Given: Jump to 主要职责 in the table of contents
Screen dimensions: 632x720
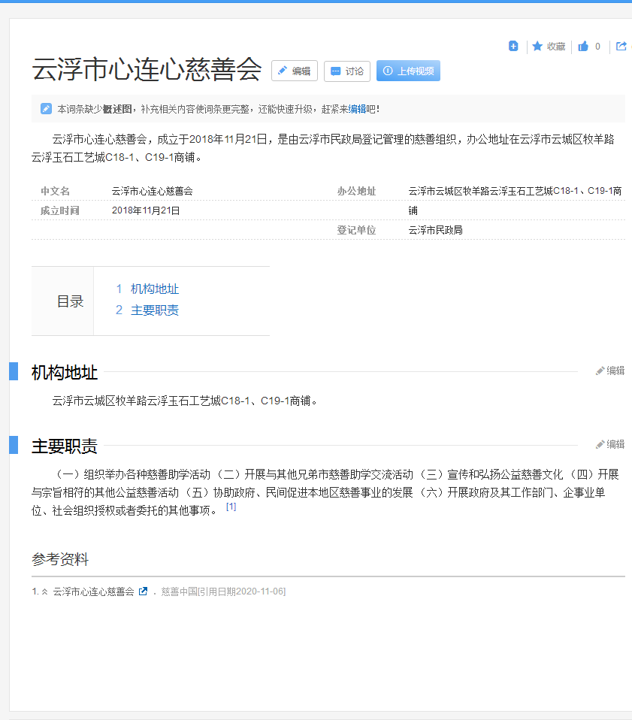Looking at the screenshot, I should 154,310.
